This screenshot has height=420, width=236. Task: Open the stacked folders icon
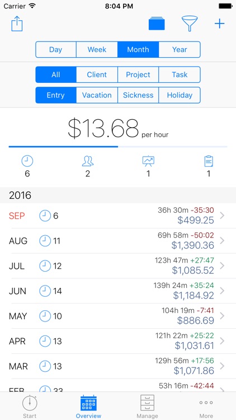157,24
